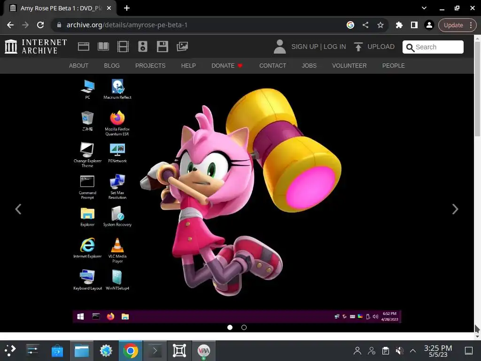481x361 pixels.
Task: Expand the system tray hidden icons arrow
Action: pos(413,351)
